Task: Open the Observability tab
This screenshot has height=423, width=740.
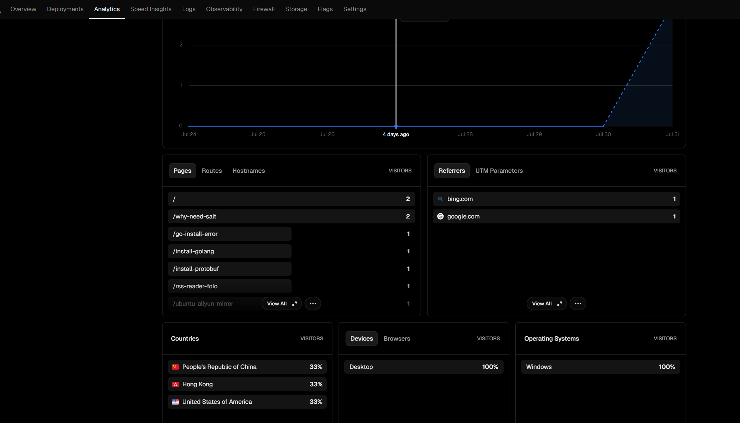Action: (224, 9)
